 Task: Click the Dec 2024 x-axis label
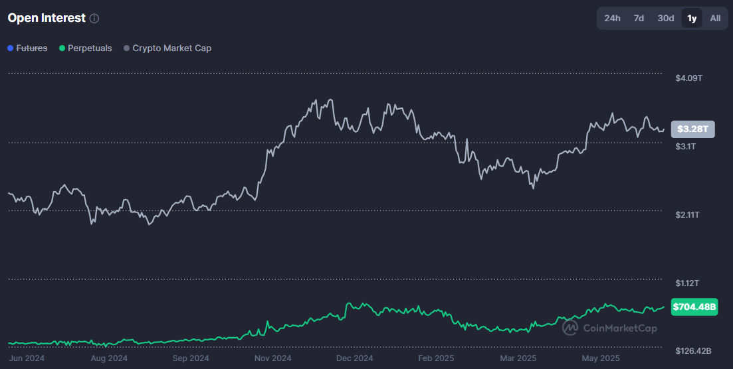[x=354, y=358]
